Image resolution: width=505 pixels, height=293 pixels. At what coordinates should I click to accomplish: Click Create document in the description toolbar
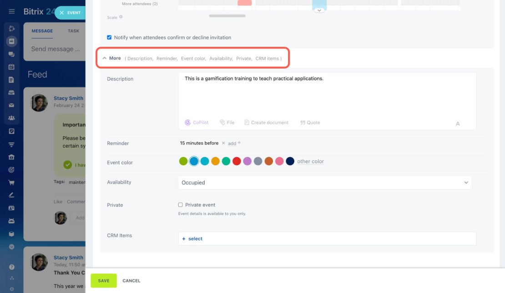tap(266, 123)
